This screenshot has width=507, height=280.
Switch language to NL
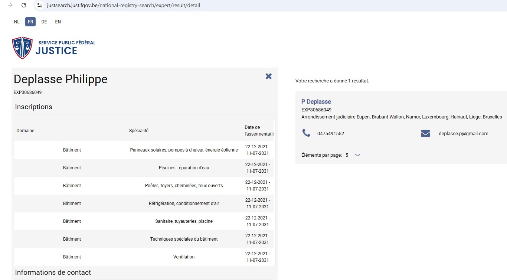click(x=17, y=22)
